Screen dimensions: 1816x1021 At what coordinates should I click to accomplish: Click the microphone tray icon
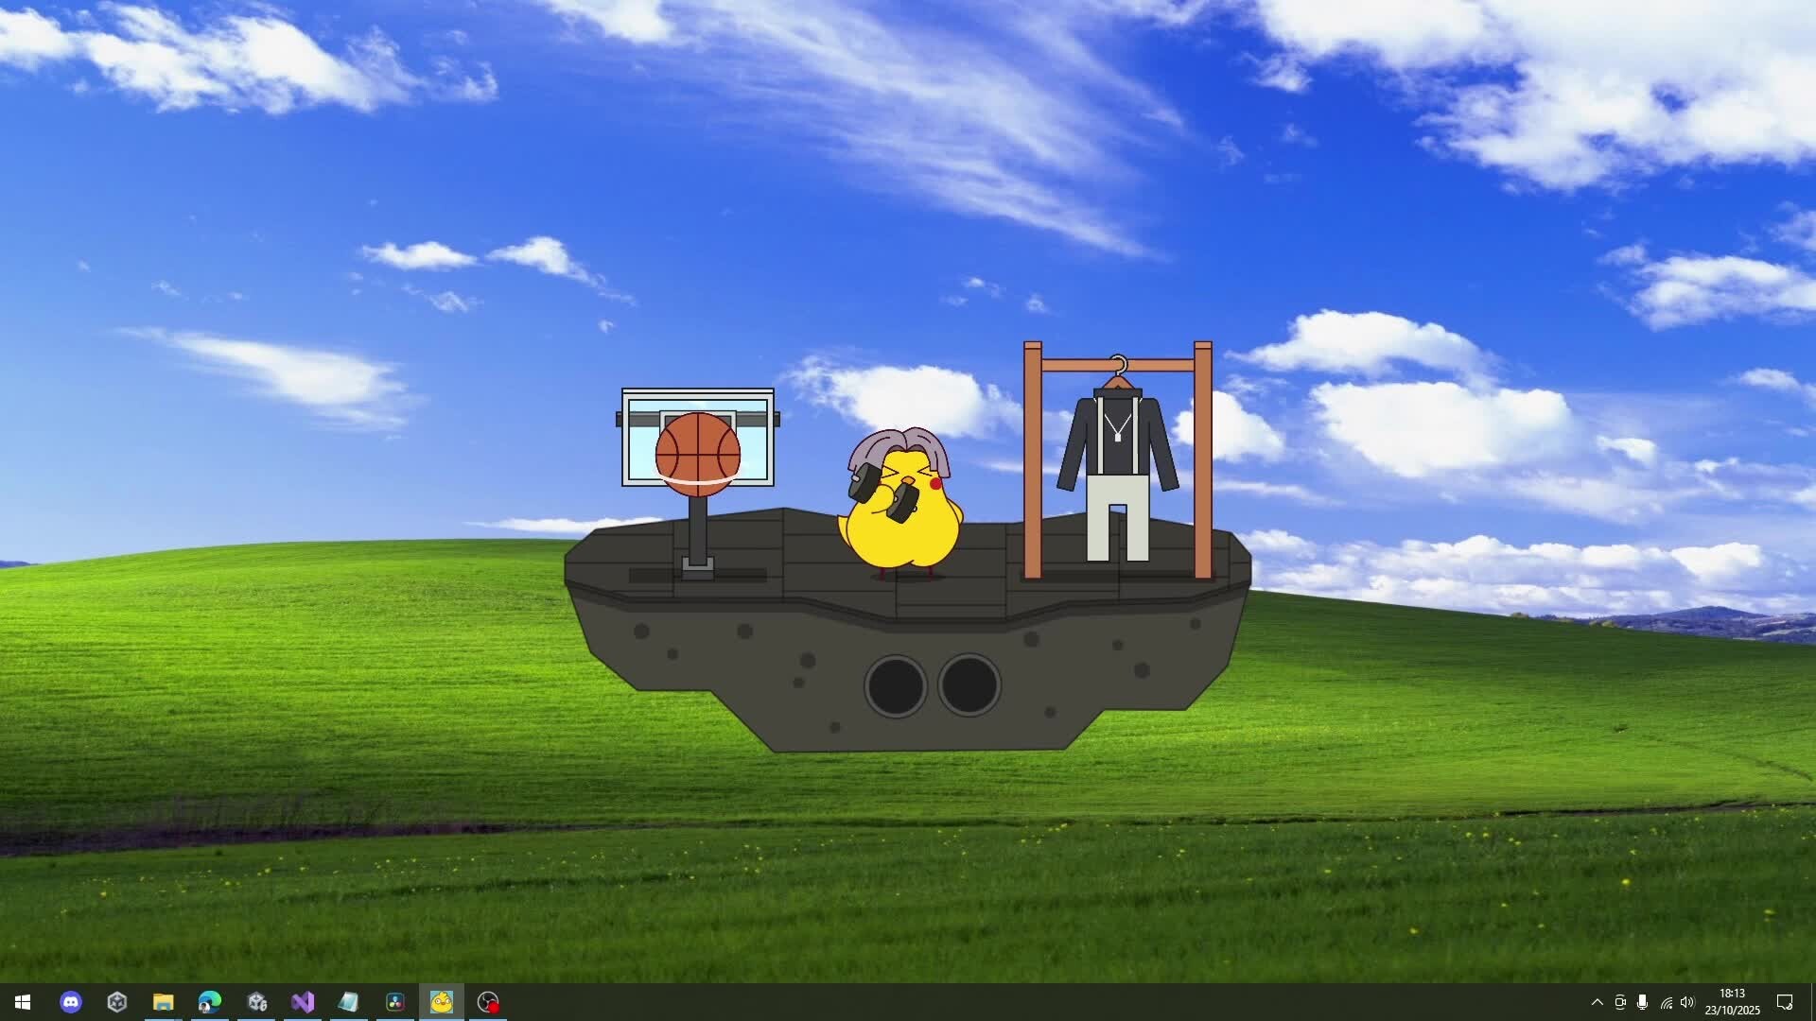point(1643,1002)
